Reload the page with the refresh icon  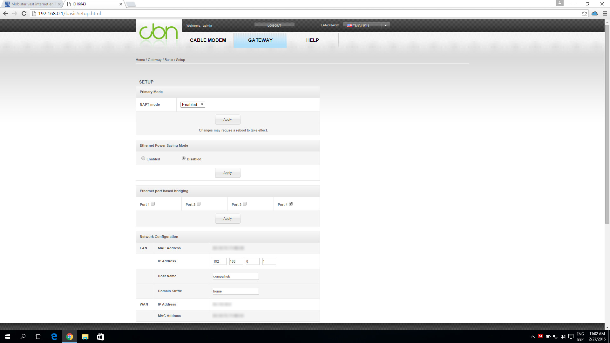(x=24, y=13)
